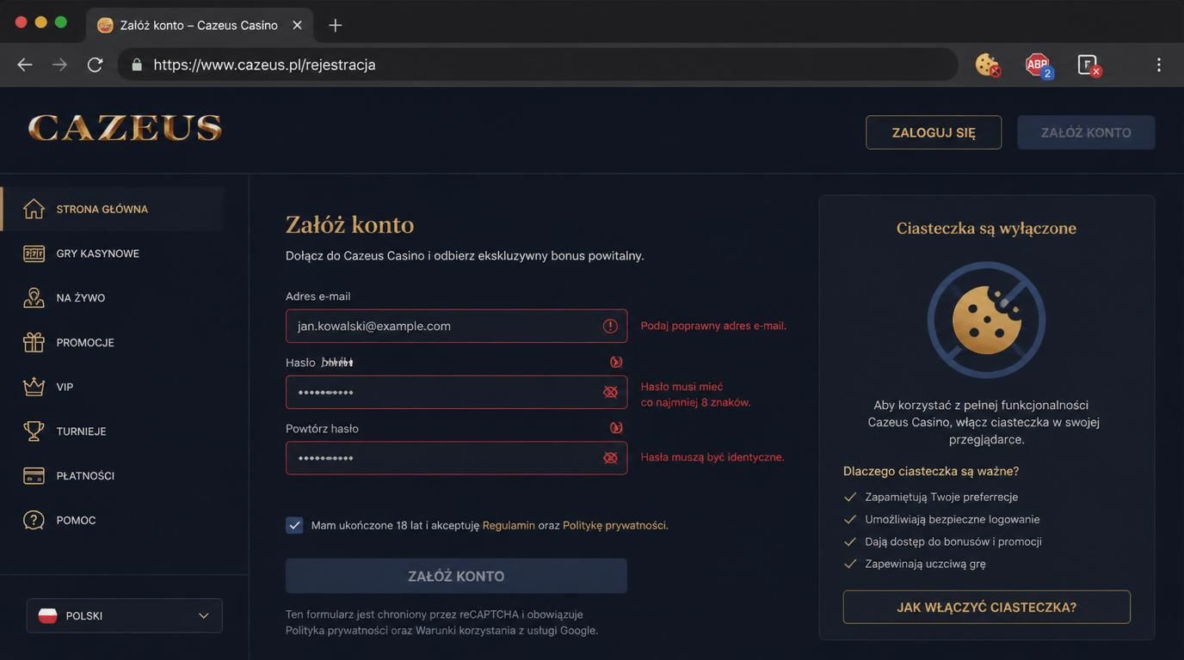Open the VIP crown icon
Screen dimensions: 1184x660
click(34, 387)
